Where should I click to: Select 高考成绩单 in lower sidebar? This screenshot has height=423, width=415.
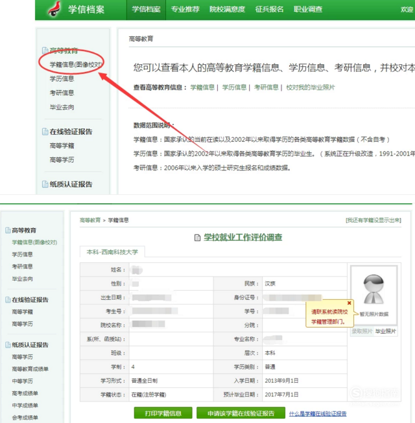[25, 393]
